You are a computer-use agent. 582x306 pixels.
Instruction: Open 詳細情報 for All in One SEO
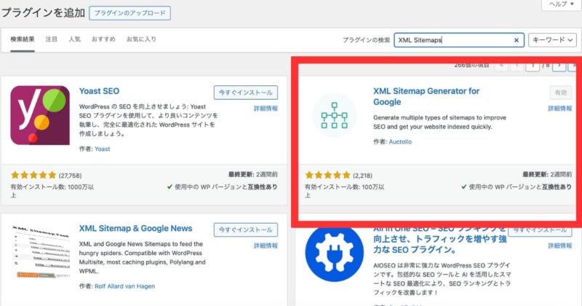coord(560,246)
